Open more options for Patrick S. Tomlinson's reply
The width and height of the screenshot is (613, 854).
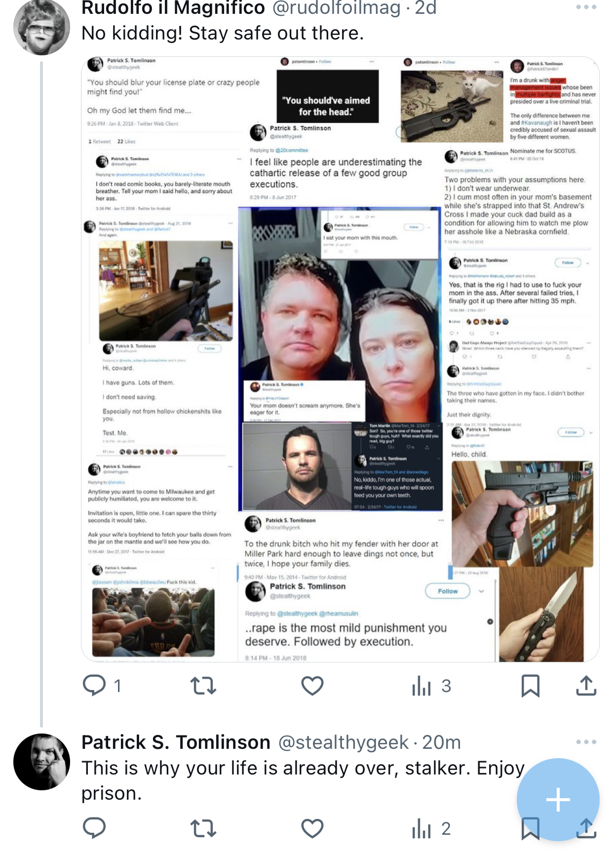click(x=586, y=742)
